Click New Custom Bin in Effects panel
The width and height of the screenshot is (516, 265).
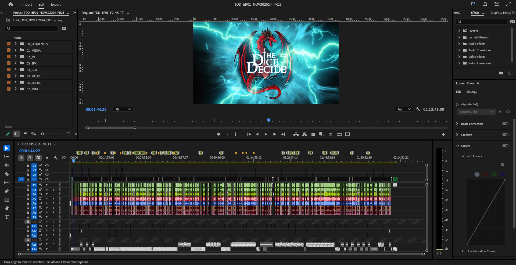point(501,73)
